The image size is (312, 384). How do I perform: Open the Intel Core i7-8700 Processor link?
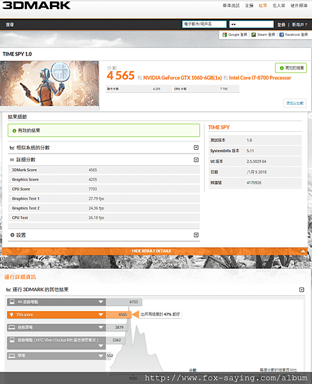click(260, 78)
